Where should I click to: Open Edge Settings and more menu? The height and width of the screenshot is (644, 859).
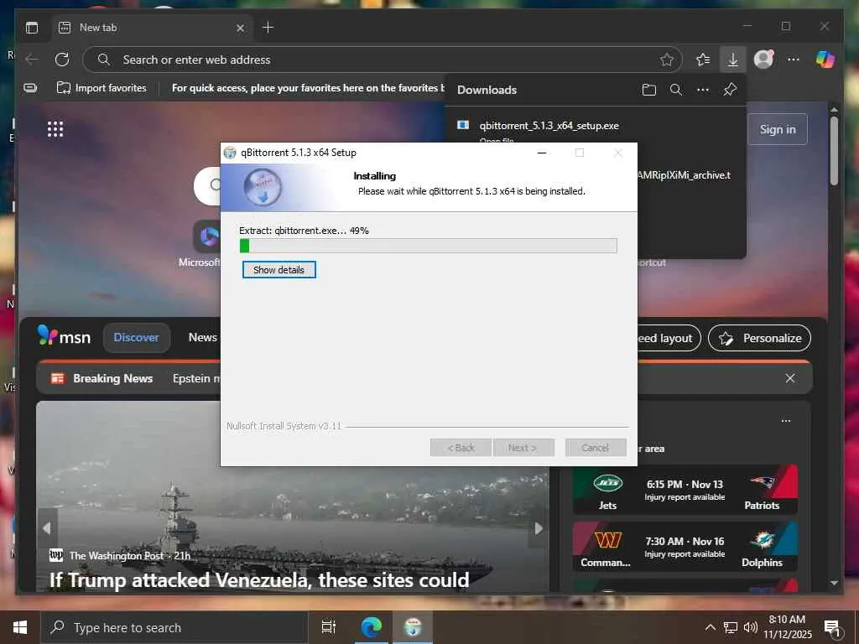pos(794,60)
